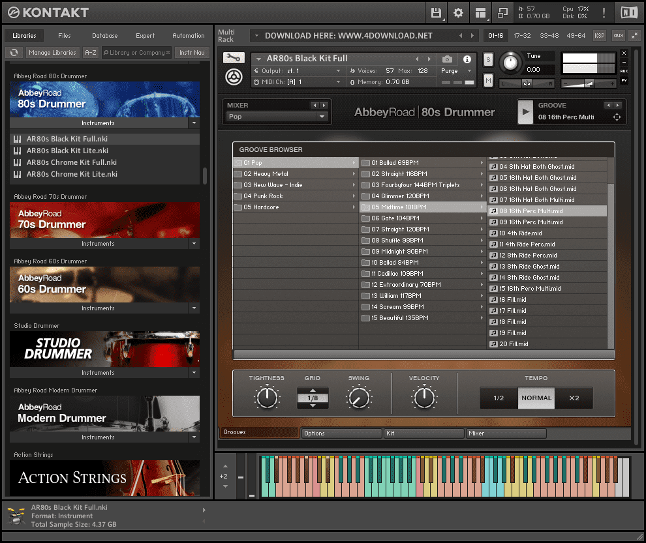Open Studio Drummer Instruments dropdown arrow
Viewport: 646px width, 543px height.
(194, 373)
